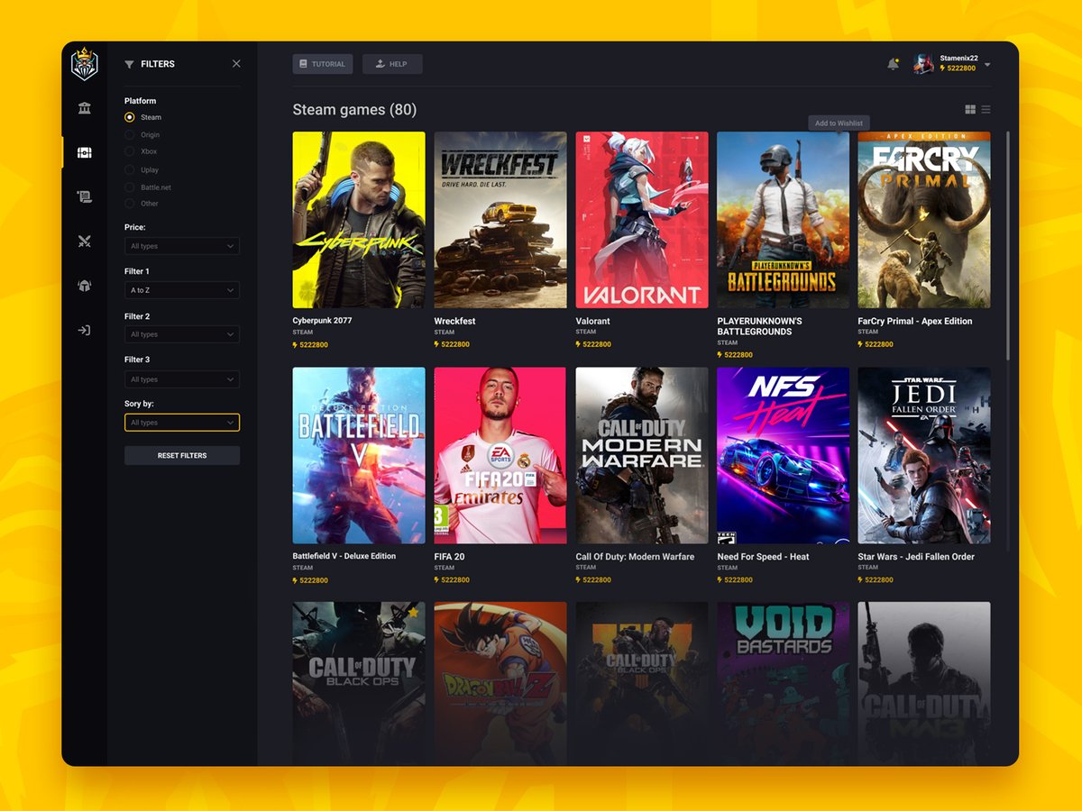Click the Help button
The height and width of the screenshot is (811, 1082).
coord(392,64)
